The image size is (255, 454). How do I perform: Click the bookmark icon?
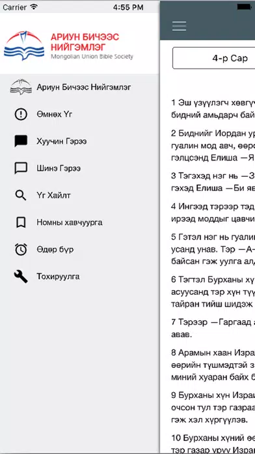click(21, 222)
